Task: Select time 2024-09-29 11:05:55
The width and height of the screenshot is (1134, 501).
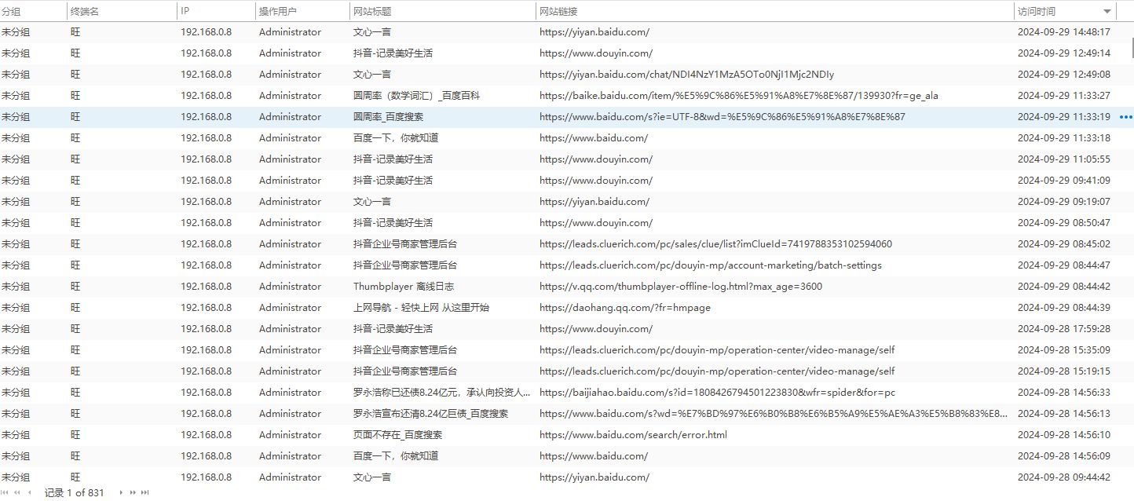Action: coord(1064,159)
